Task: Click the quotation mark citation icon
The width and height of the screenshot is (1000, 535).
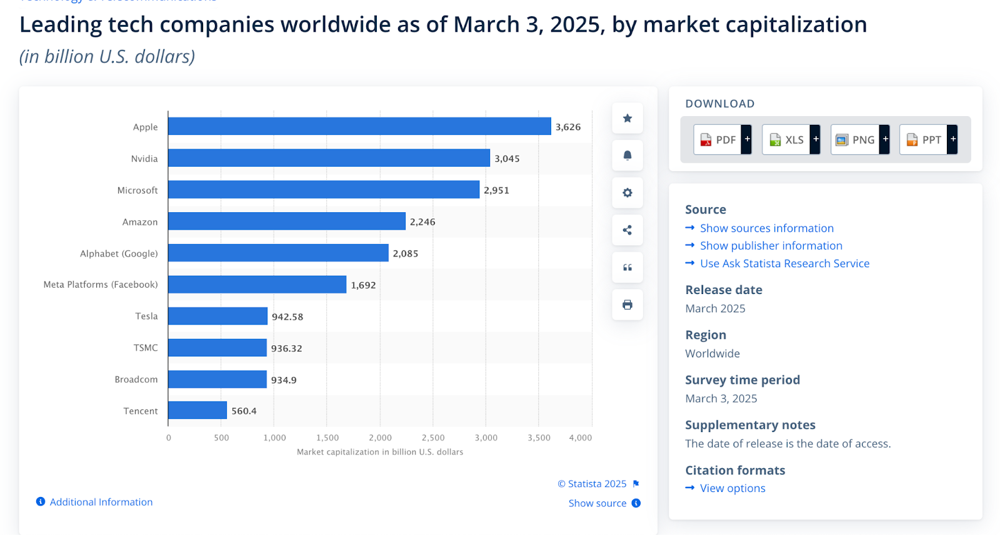Action: click(627, 268)
